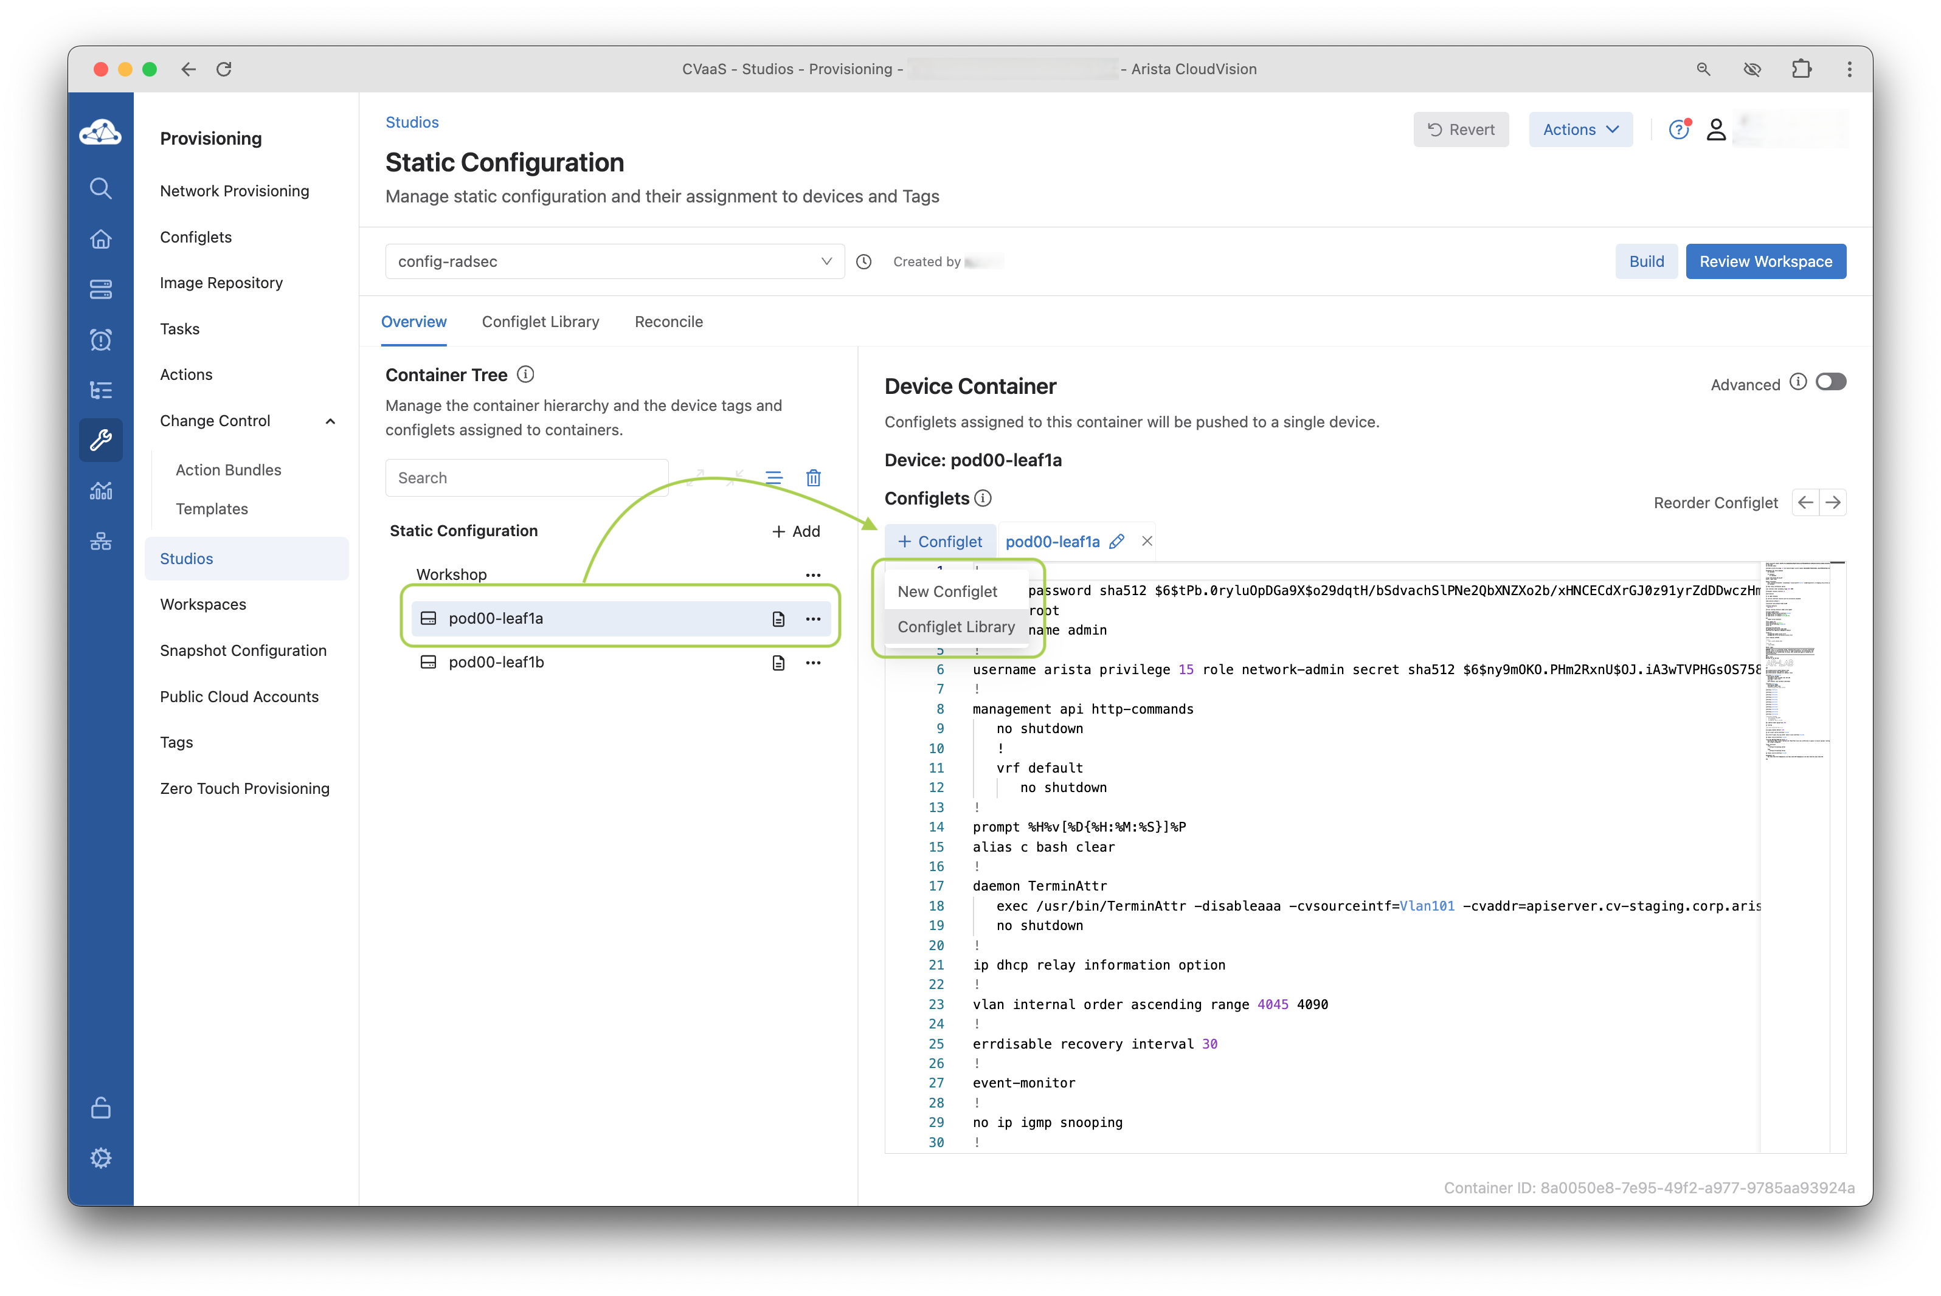Click the Studios breadcrumb link
The image size is (1941, 1296).
click(x=412, y=122)
